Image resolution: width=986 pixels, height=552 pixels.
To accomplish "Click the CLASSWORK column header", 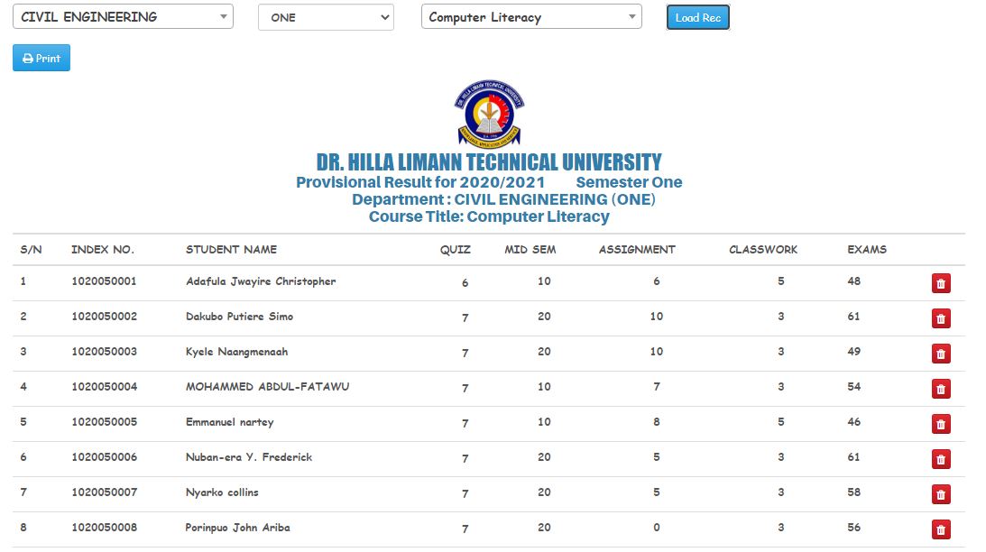I will pyautogui.click(x=763, y=250).
